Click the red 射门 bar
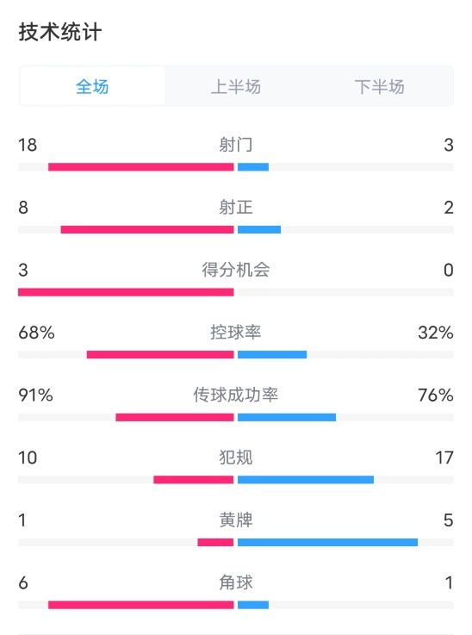 [x=141, y=167]
